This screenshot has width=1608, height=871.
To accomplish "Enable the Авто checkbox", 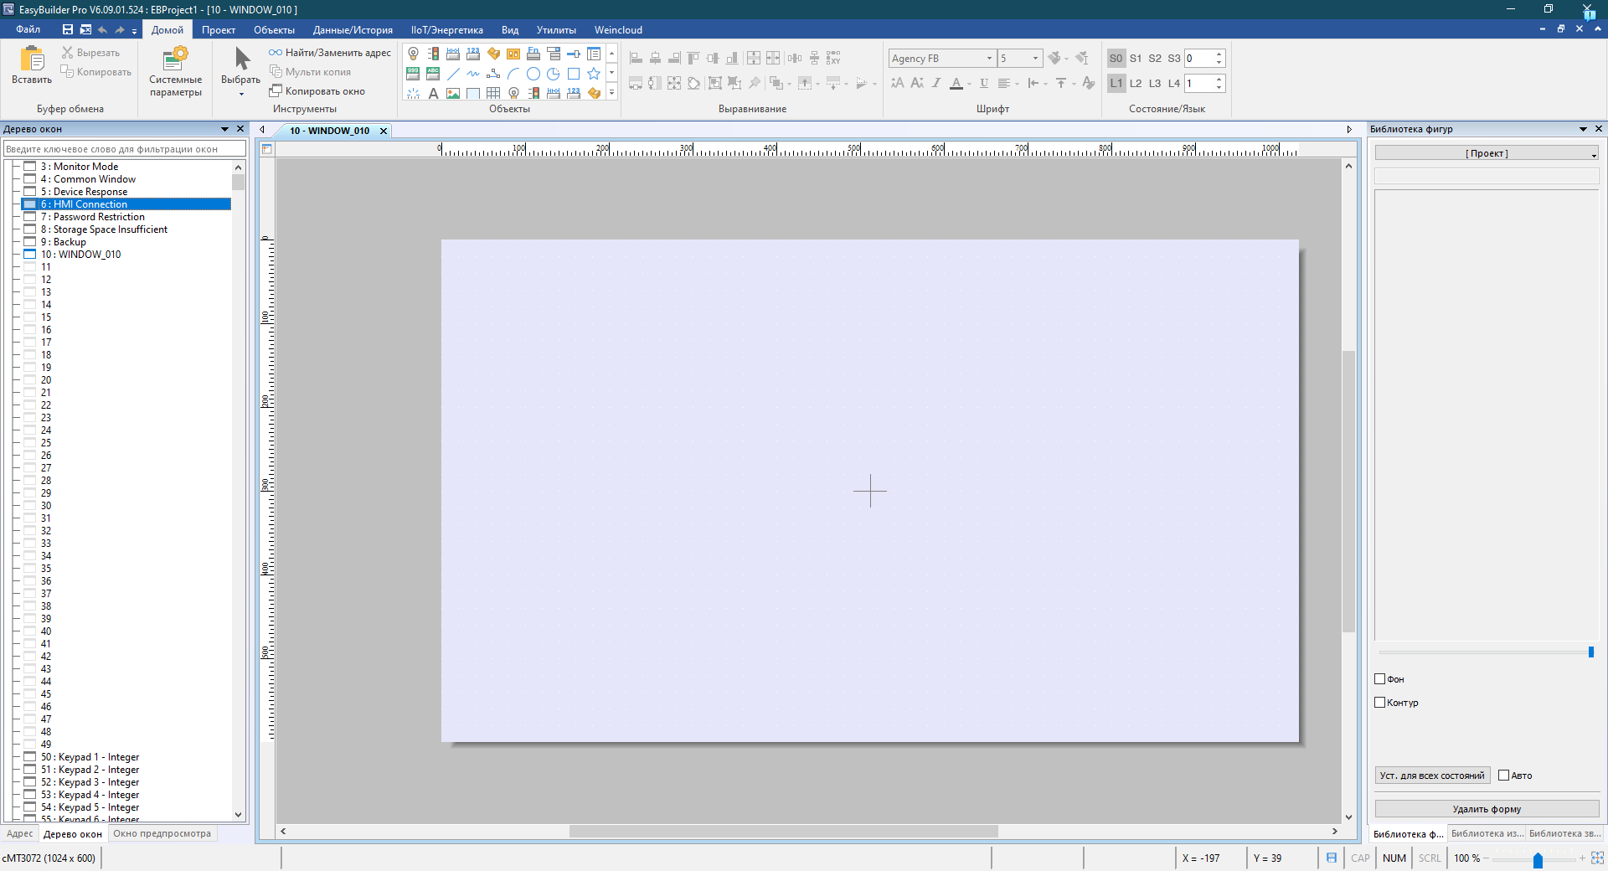I will pos(1503,776).
